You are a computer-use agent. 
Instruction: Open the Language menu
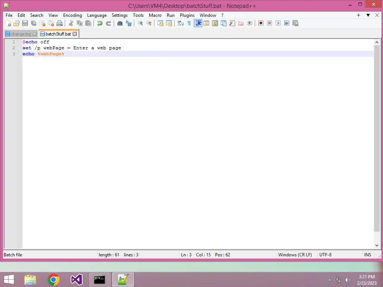pos(97,15)
